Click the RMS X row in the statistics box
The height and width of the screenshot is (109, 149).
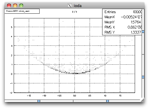pos(123,27)
